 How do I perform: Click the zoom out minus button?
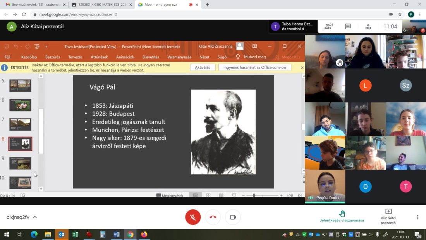[244, 195]
